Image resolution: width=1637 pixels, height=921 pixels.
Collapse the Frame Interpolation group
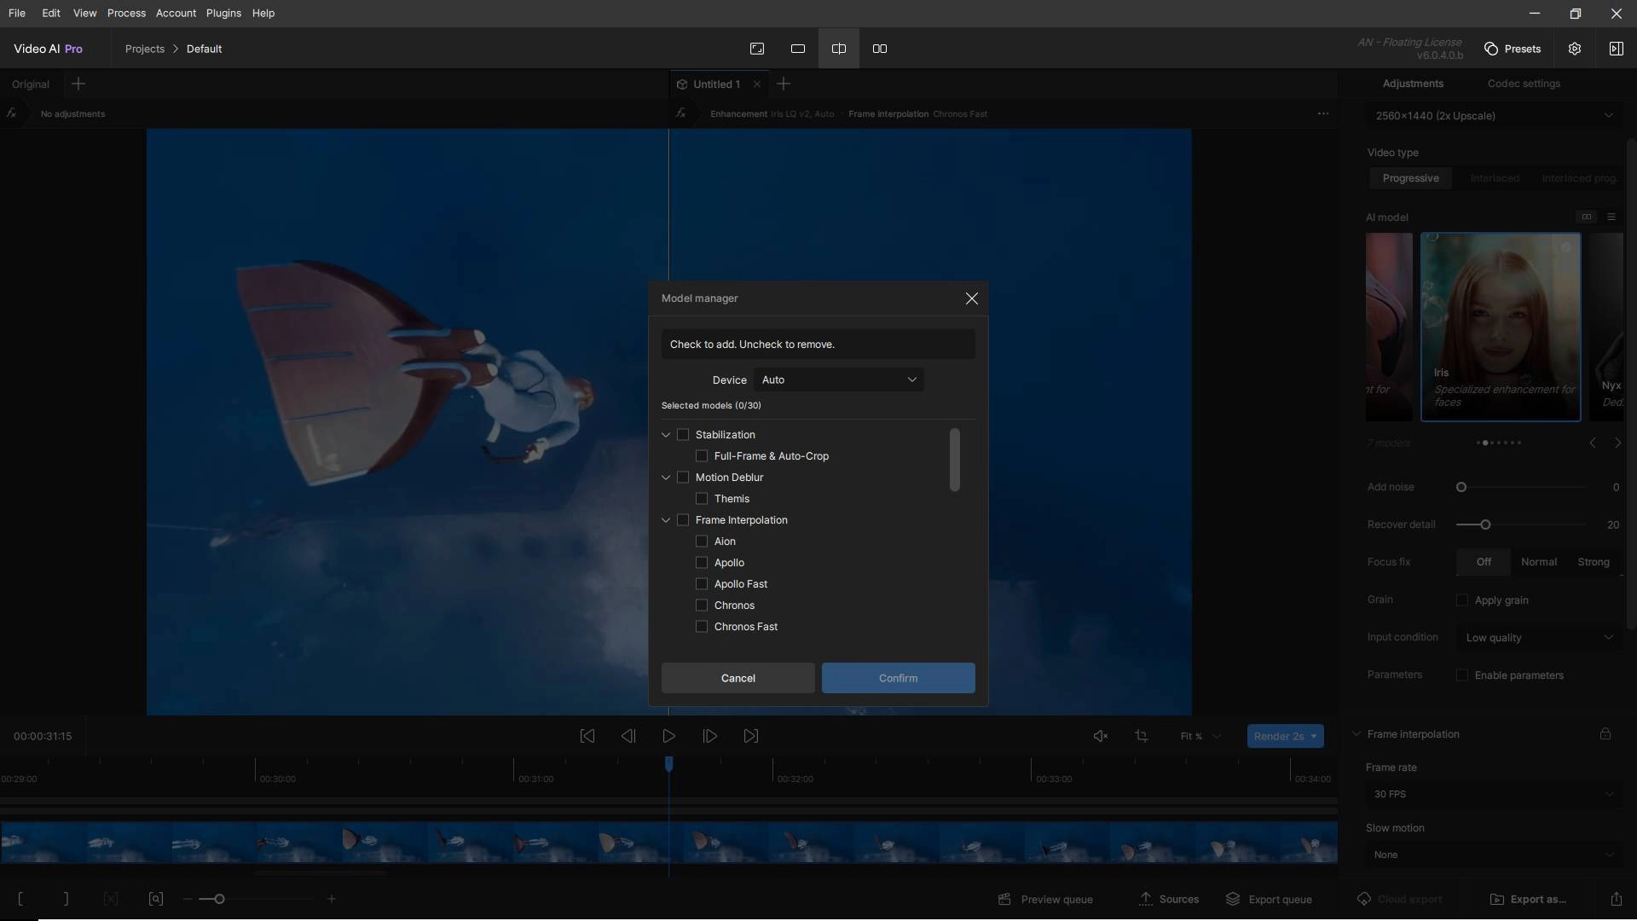(666, 520)
